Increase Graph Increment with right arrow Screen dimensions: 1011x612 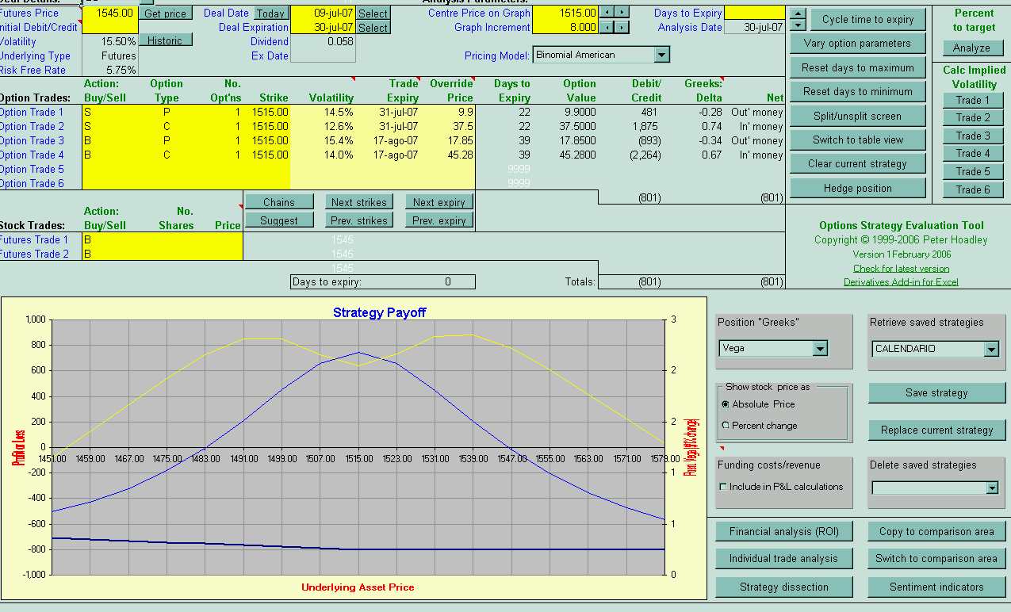[x=622, y=27]
